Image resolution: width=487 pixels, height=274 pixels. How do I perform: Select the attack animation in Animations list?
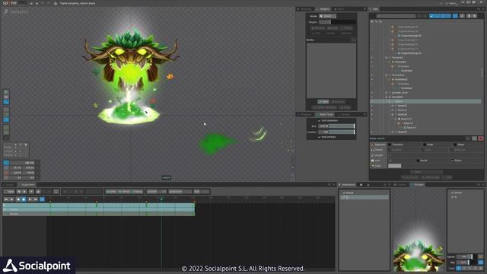pyautogui.click(x=364, y=193)
